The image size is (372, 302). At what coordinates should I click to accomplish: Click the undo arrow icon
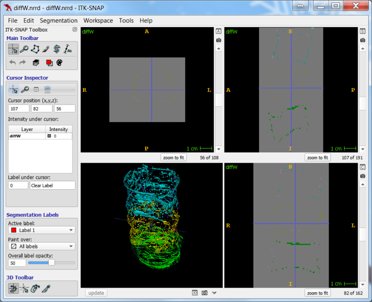point(13,62)
